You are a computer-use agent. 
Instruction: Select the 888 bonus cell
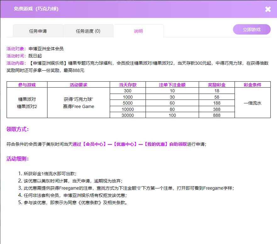217,115
